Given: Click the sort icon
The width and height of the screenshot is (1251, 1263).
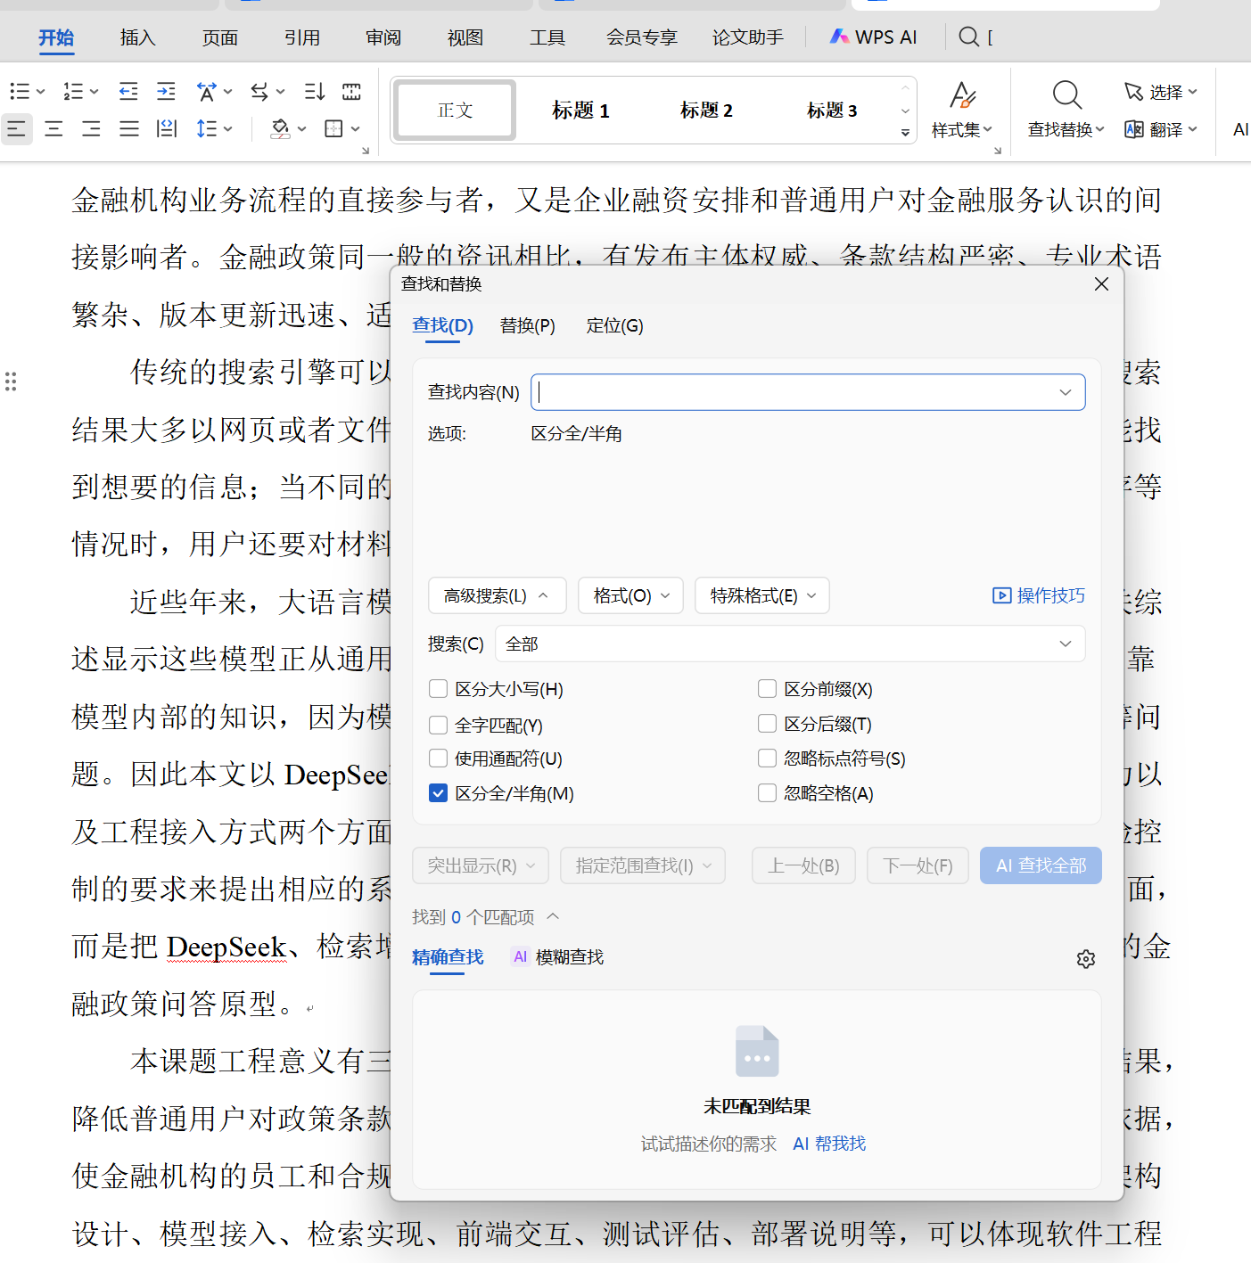Looking at the screenshot, I should (314, 91).
